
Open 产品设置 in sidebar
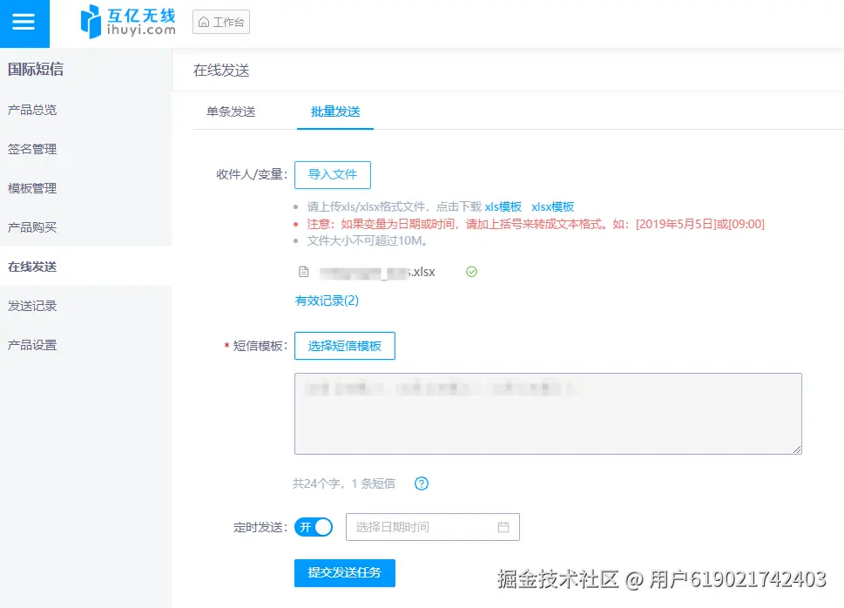coord(32,345)
